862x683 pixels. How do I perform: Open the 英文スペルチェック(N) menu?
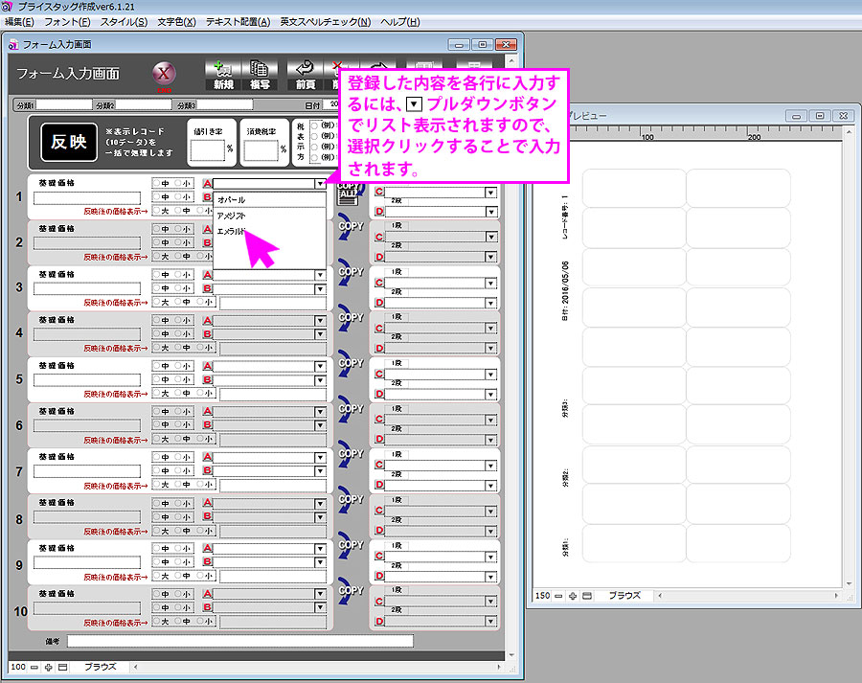[325, 21]
